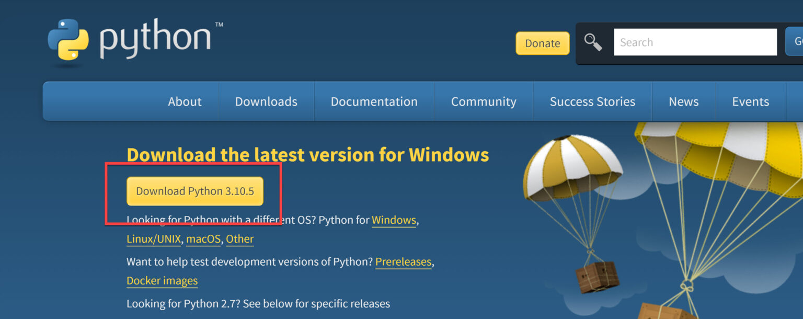Click the macOS link
This screenshot has width=803, height=319.
click(x=203, y=239)
